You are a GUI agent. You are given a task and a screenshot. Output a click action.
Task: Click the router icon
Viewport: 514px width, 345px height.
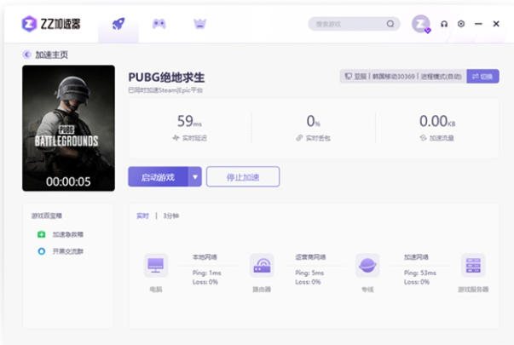(262, 266)
